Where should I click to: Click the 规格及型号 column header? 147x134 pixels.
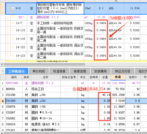coord(69,77)
